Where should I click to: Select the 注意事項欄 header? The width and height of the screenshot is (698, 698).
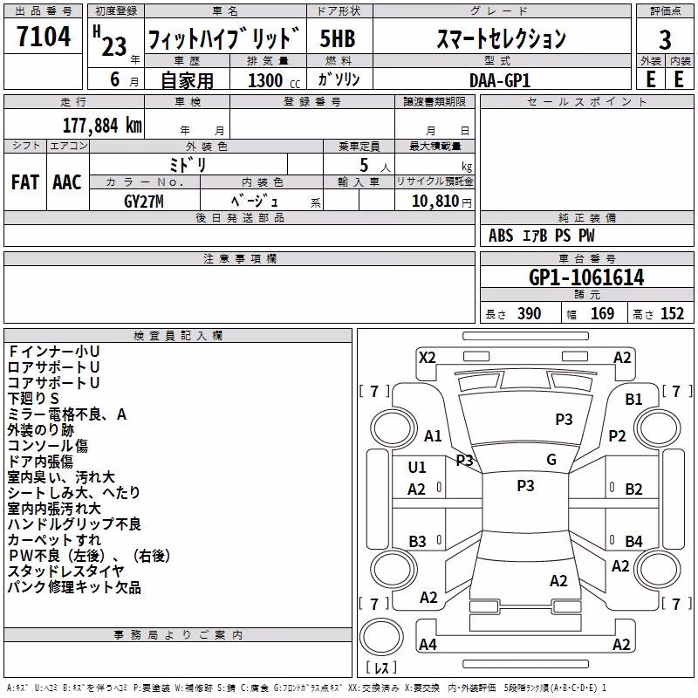[239, 258]
